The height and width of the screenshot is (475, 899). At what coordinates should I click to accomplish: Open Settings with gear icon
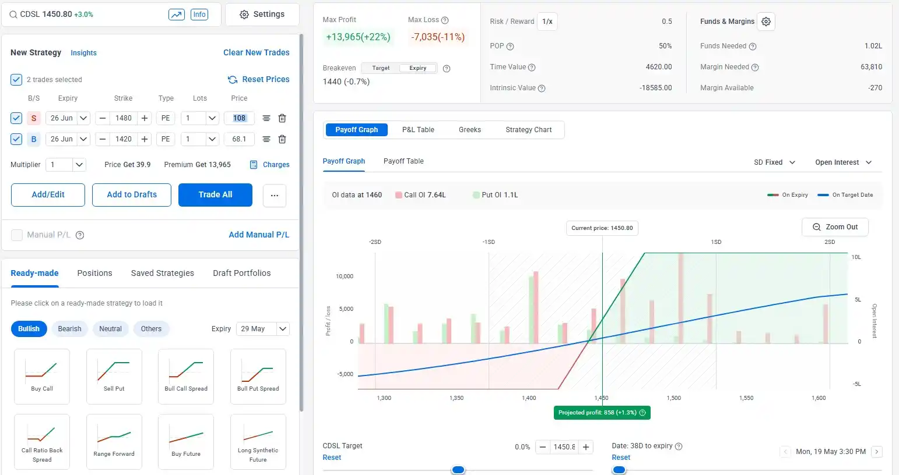click(262, 15)
